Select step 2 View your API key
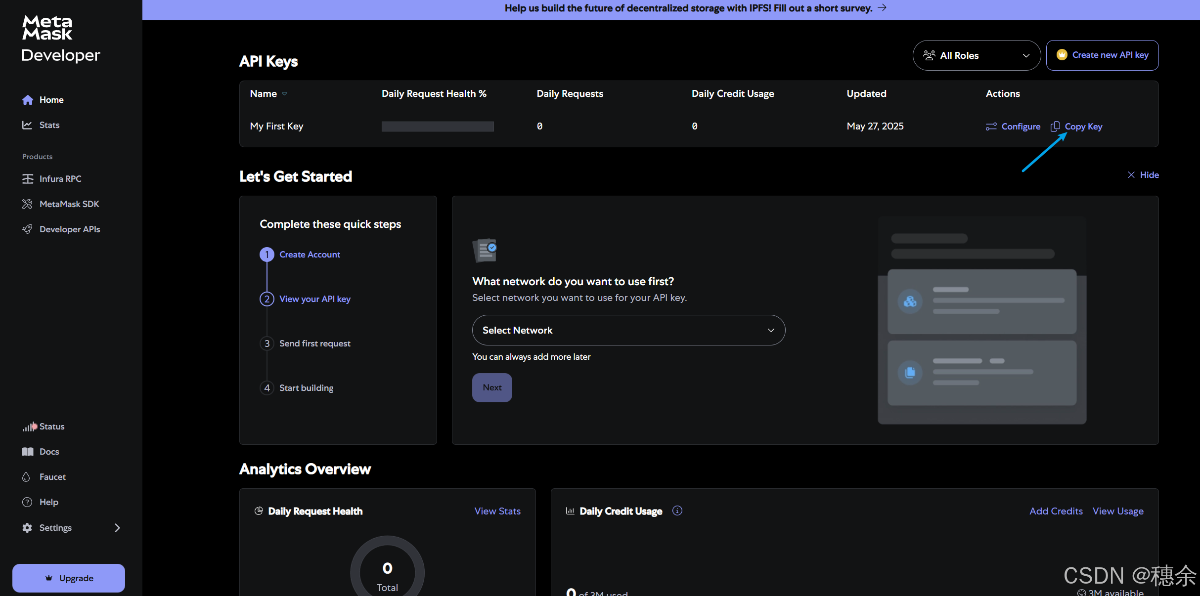1200x596 pixels. coord(314,299)
